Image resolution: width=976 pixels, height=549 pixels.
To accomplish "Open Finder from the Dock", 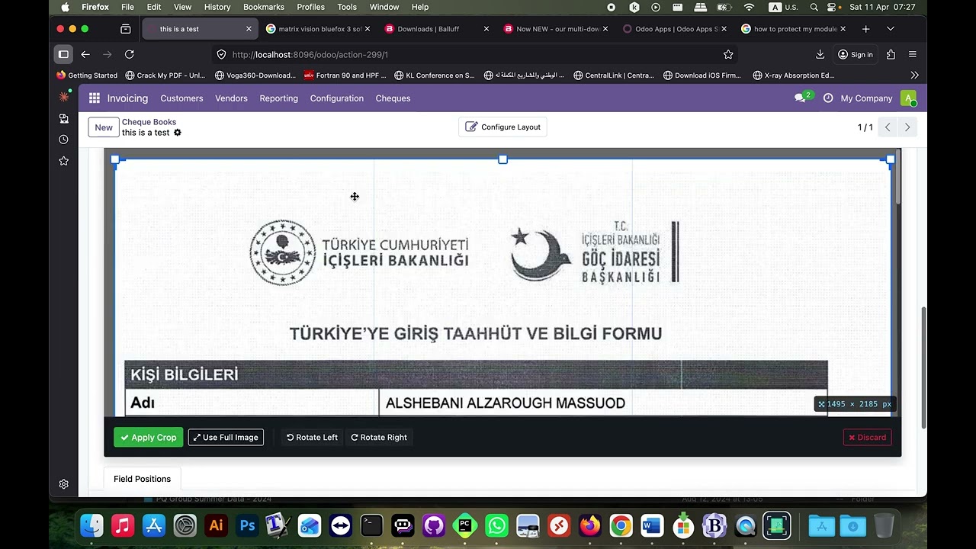I will pos(91,525).
